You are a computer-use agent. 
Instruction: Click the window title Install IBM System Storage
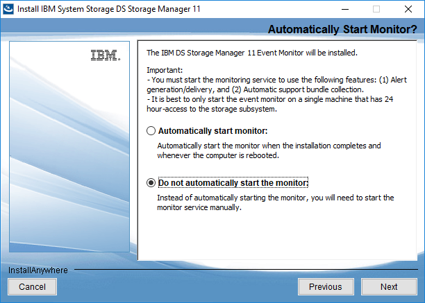tap(109, 9)
